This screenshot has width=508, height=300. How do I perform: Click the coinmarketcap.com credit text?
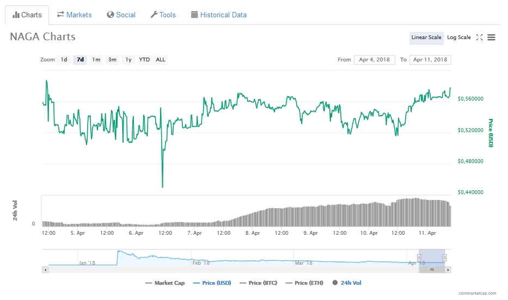(478, 293)
